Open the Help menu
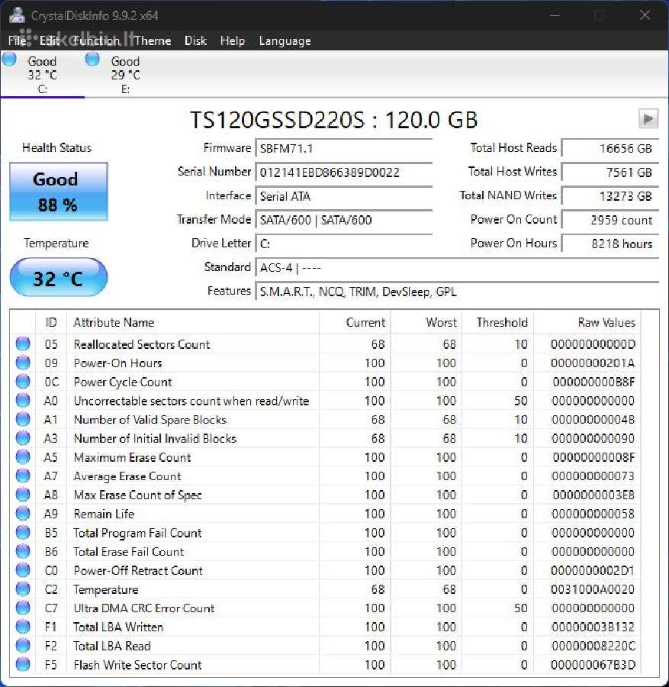 (x=233, y=40)
